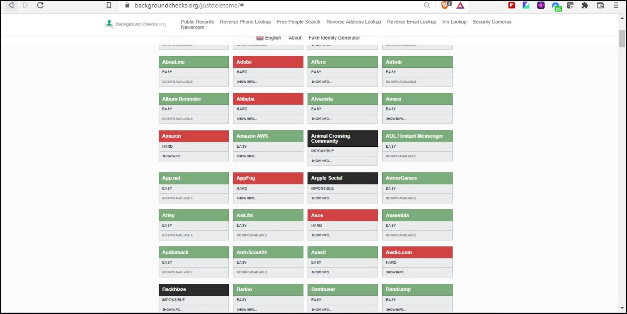Click the English language flag icon
The height and width of the screenshot is (314, 627).
tap(260, 38)
